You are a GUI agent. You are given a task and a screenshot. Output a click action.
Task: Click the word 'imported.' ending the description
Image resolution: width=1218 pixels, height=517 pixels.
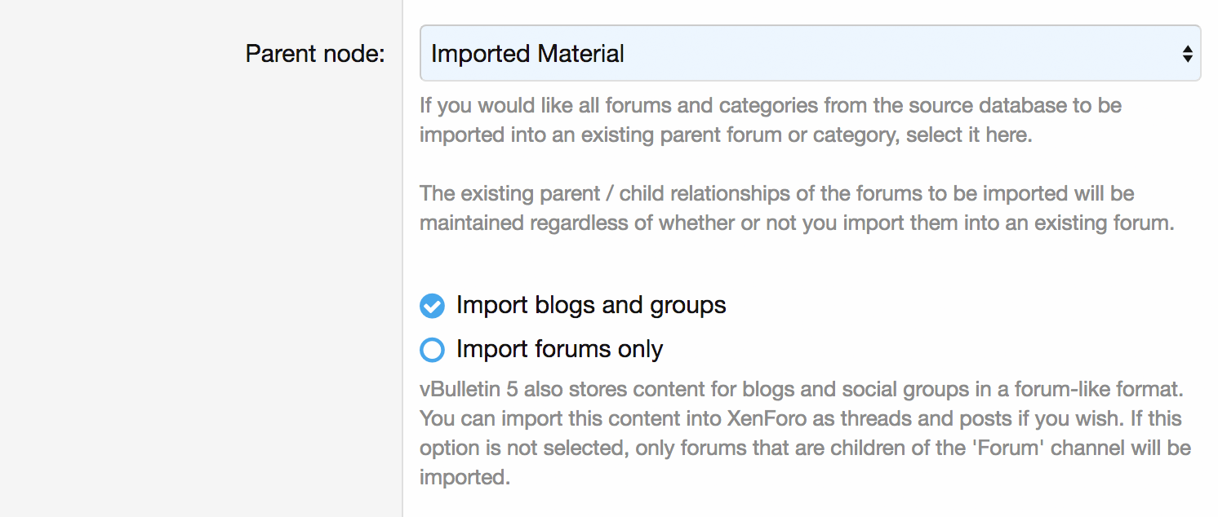[465, 477]
